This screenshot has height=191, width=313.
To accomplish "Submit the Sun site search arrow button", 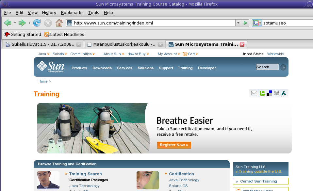I will tap(283, 68).
